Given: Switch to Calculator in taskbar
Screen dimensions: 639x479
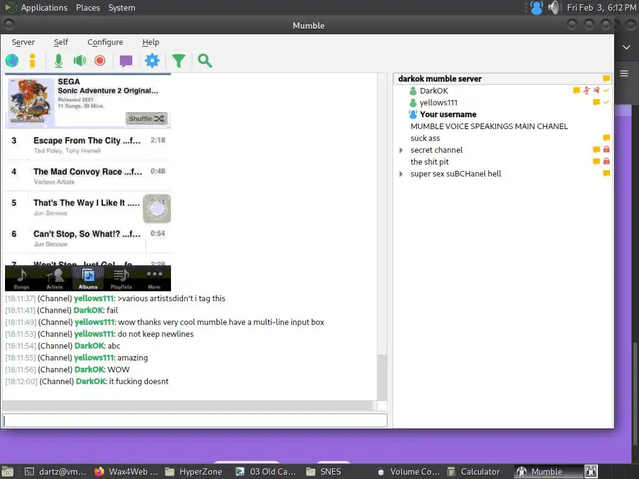Looking at the screenshot, I should [x=474, y=472].
